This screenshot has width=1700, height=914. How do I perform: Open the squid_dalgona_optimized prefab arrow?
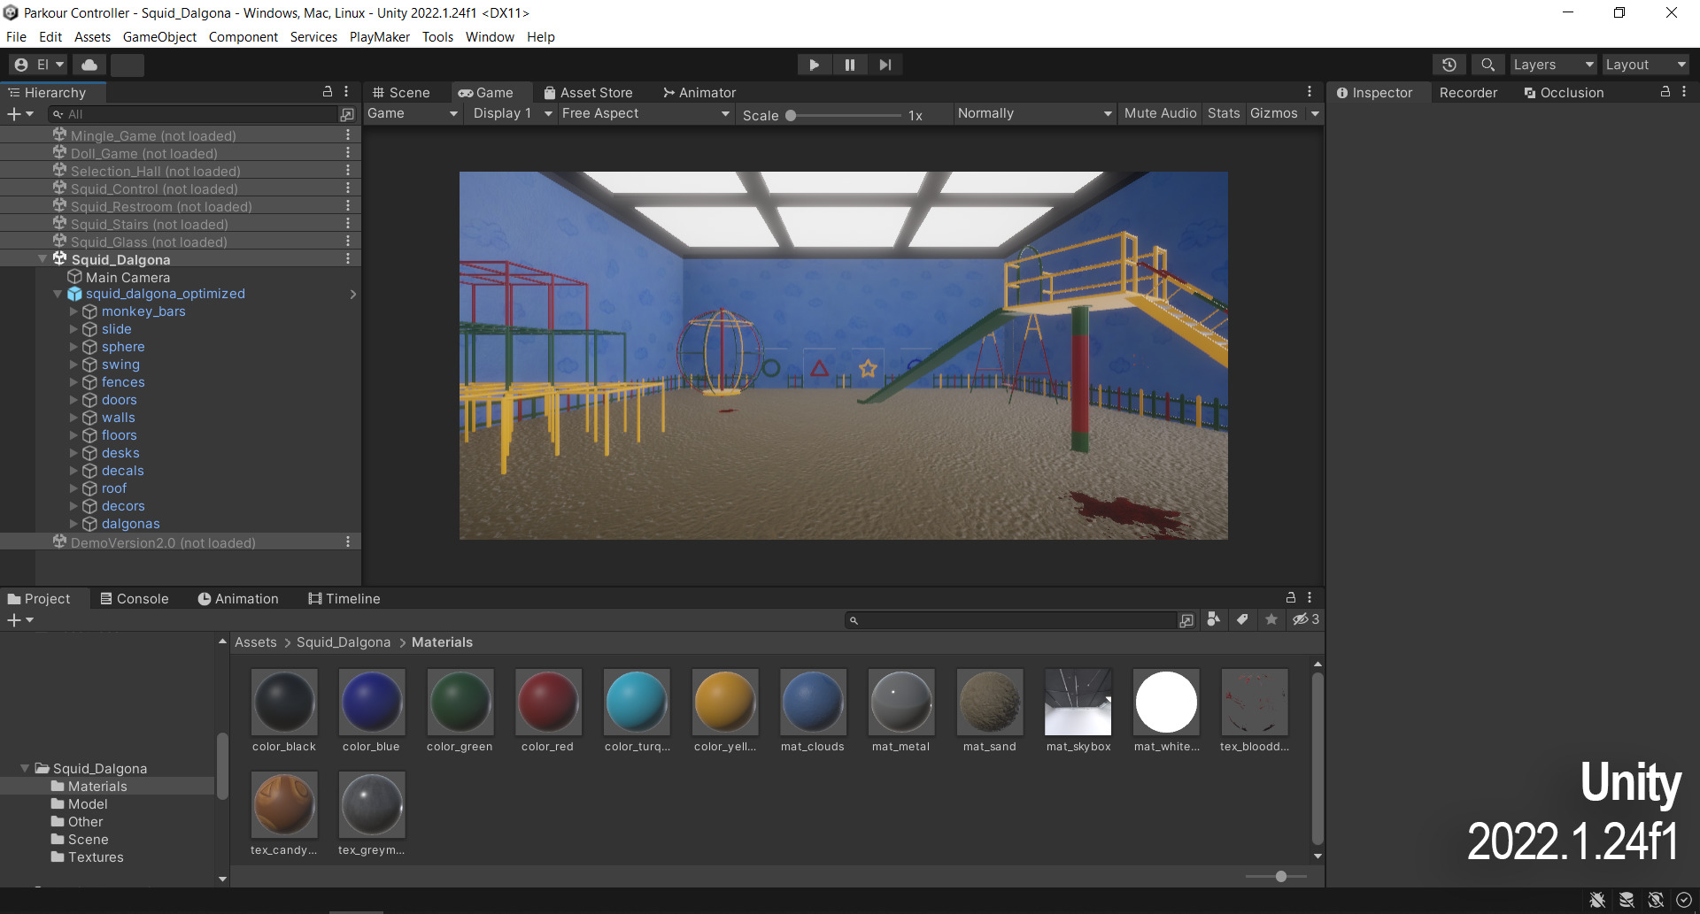[353, 294]
